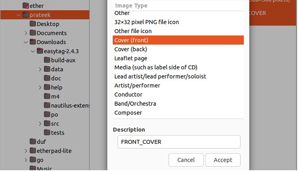
Task: Click the build-aux folder icon
Action: (47, 60)
